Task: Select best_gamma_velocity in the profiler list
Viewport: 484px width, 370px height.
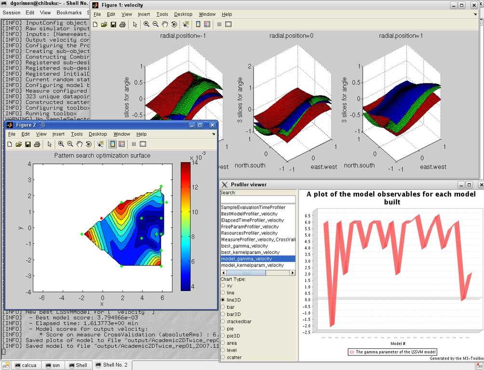Action: 244,246
